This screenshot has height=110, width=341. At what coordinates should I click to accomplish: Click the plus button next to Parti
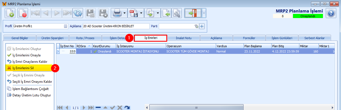click(x=202, y=26)
